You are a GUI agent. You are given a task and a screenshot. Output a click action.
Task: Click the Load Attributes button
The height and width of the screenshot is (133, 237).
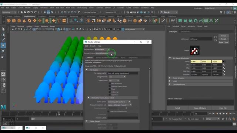pos(200,108)
